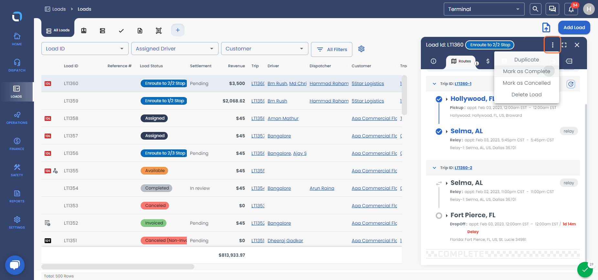Toggle the Selma, AL relay checkmark in first trip
This screenshot has width=598, height=280.
(439, 132)
